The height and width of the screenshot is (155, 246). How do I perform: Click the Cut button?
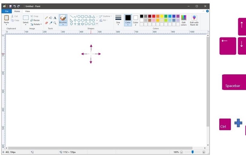click(15, 16)
